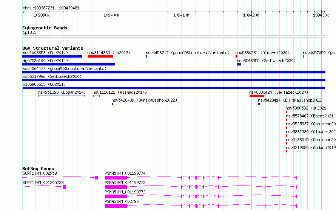Image resolution: width=336 pixels, height=210 pixels.
Task: Click the thin blue interval under nsv951390 (Dogan2014)
Action: coord(62,96)
